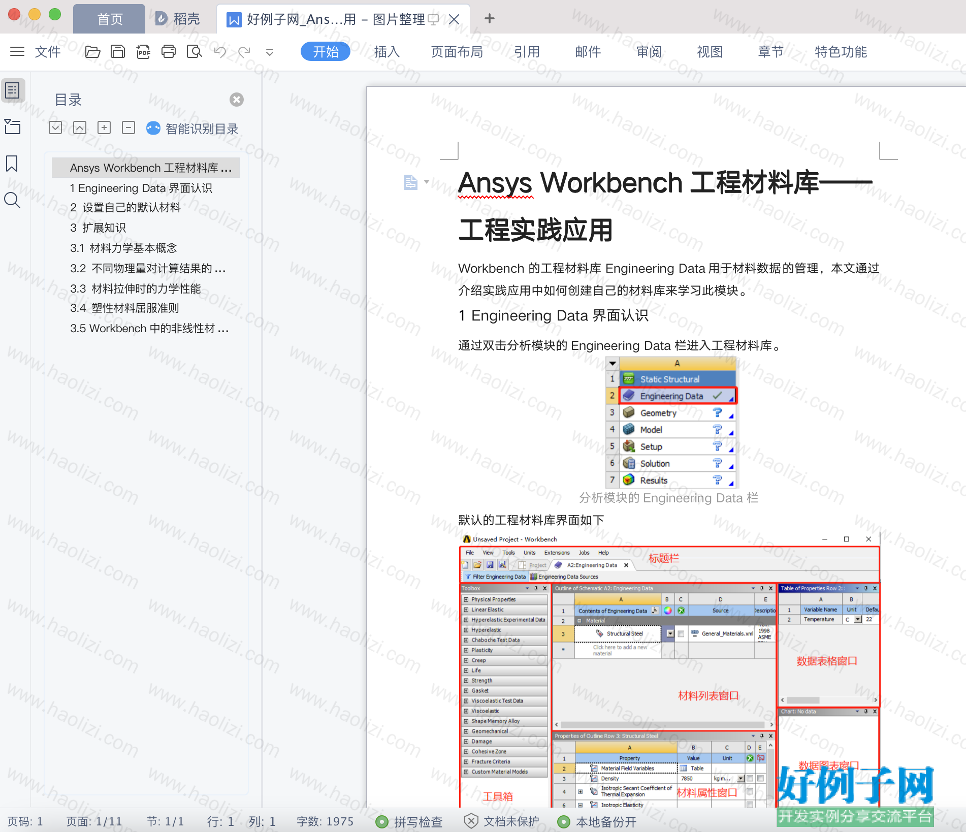Click the chapter navigation sidebar icon
The width and height of the screenshot is (966, 832).
tap(13, 126)
